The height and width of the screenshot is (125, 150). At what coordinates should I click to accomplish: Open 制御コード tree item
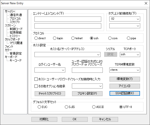[x=16, y=29]
